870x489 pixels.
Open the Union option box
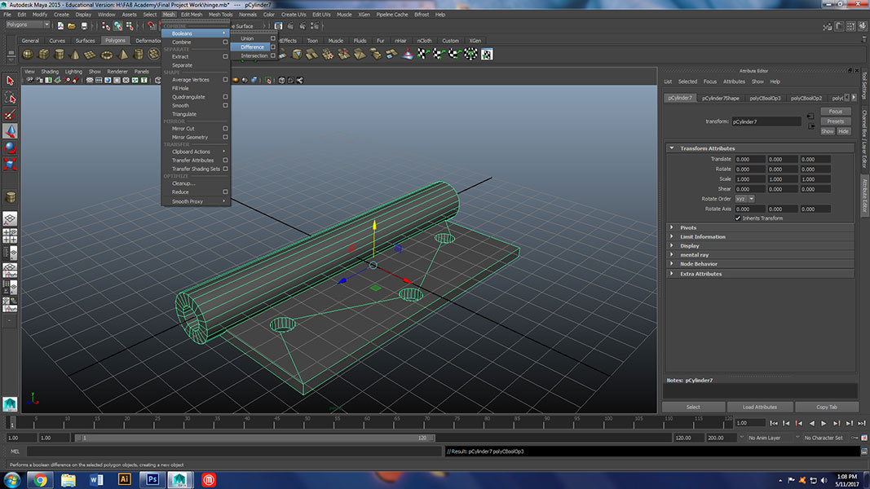273,38
